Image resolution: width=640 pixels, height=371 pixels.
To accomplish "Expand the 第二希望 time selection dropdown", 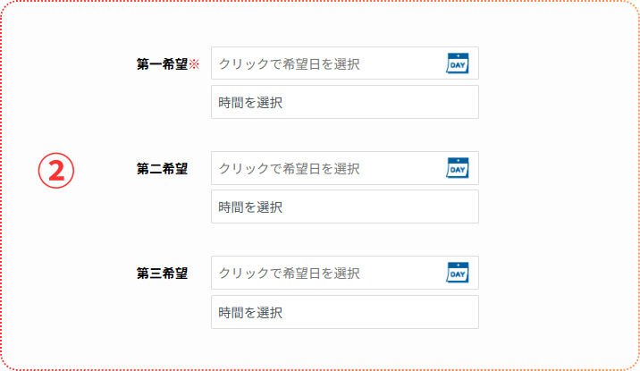I will pyautogui.click(x=344, y=207).
